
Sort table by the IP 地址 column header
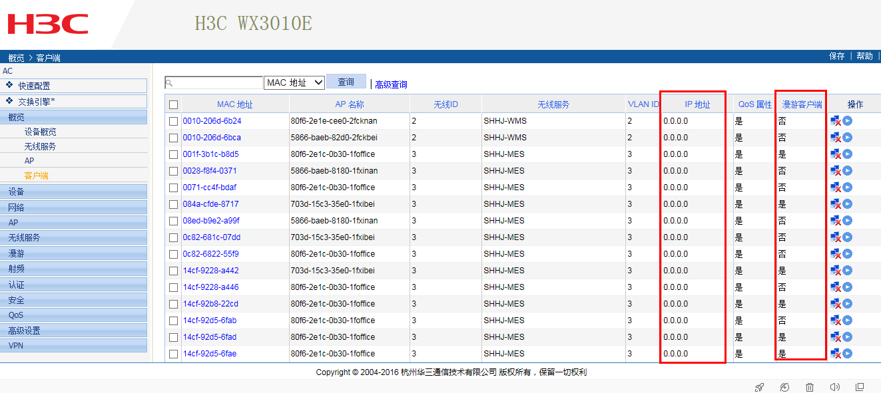pyautogui.click(x=697, y=105)
